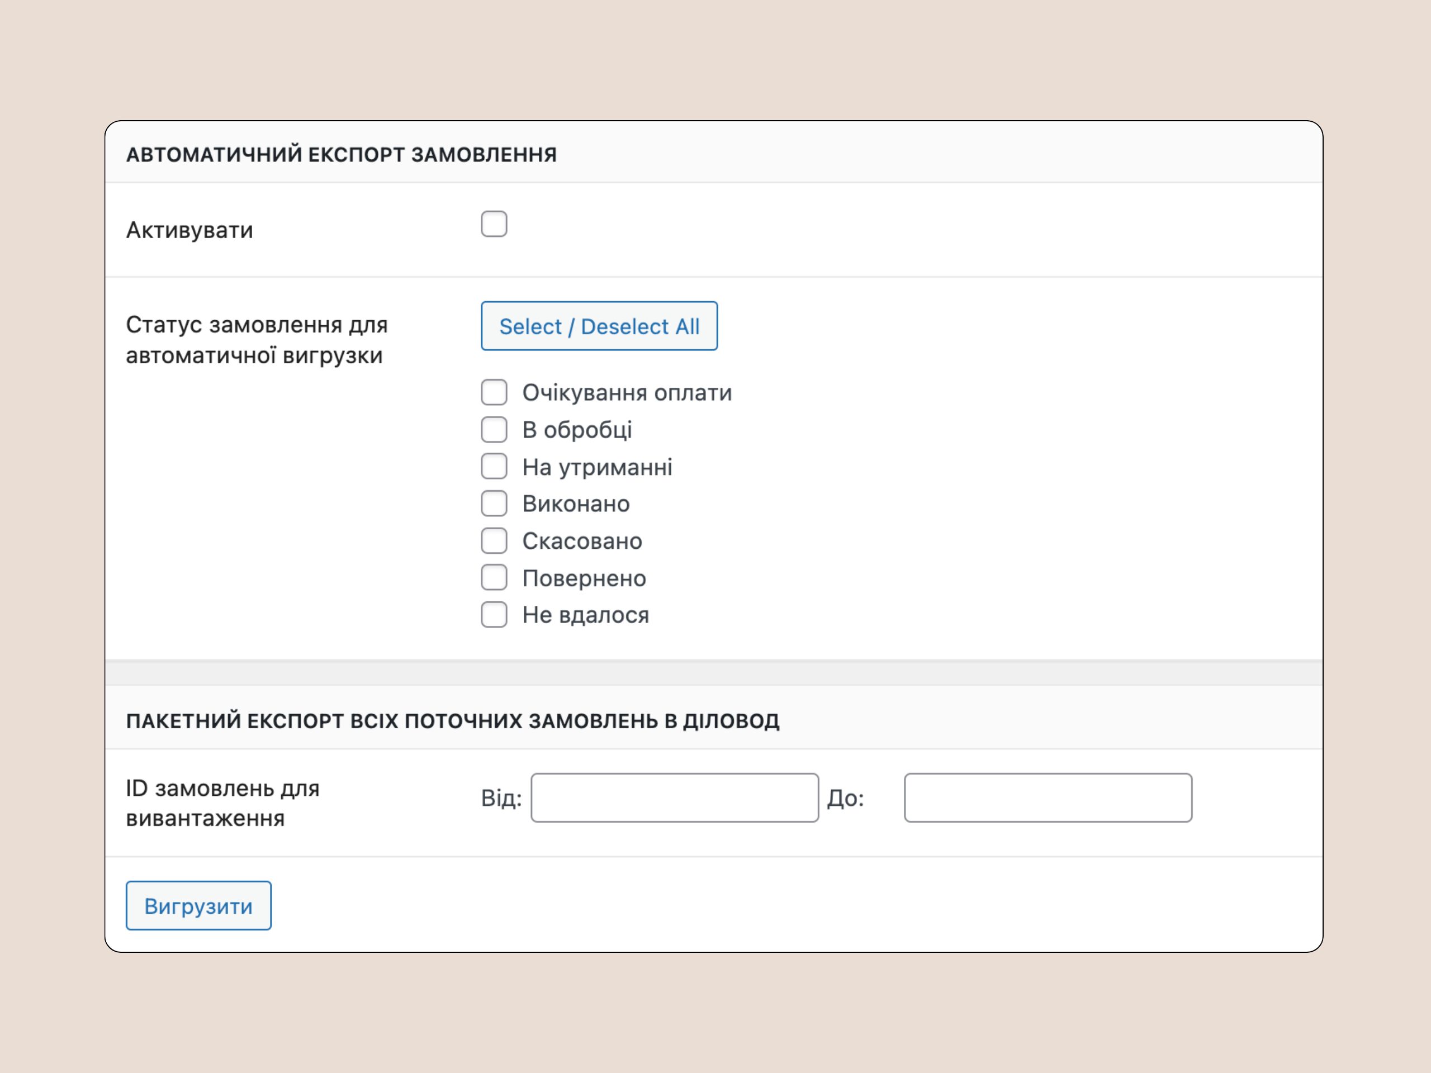The image size is (1431, 1073).
Task: Select the Виконано status checkbox
Action: pos(494,503)
